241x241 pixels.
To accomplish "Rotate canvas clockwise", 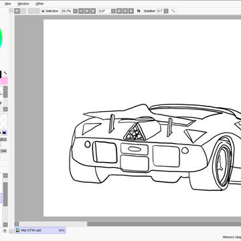I will tap(125, 11).
